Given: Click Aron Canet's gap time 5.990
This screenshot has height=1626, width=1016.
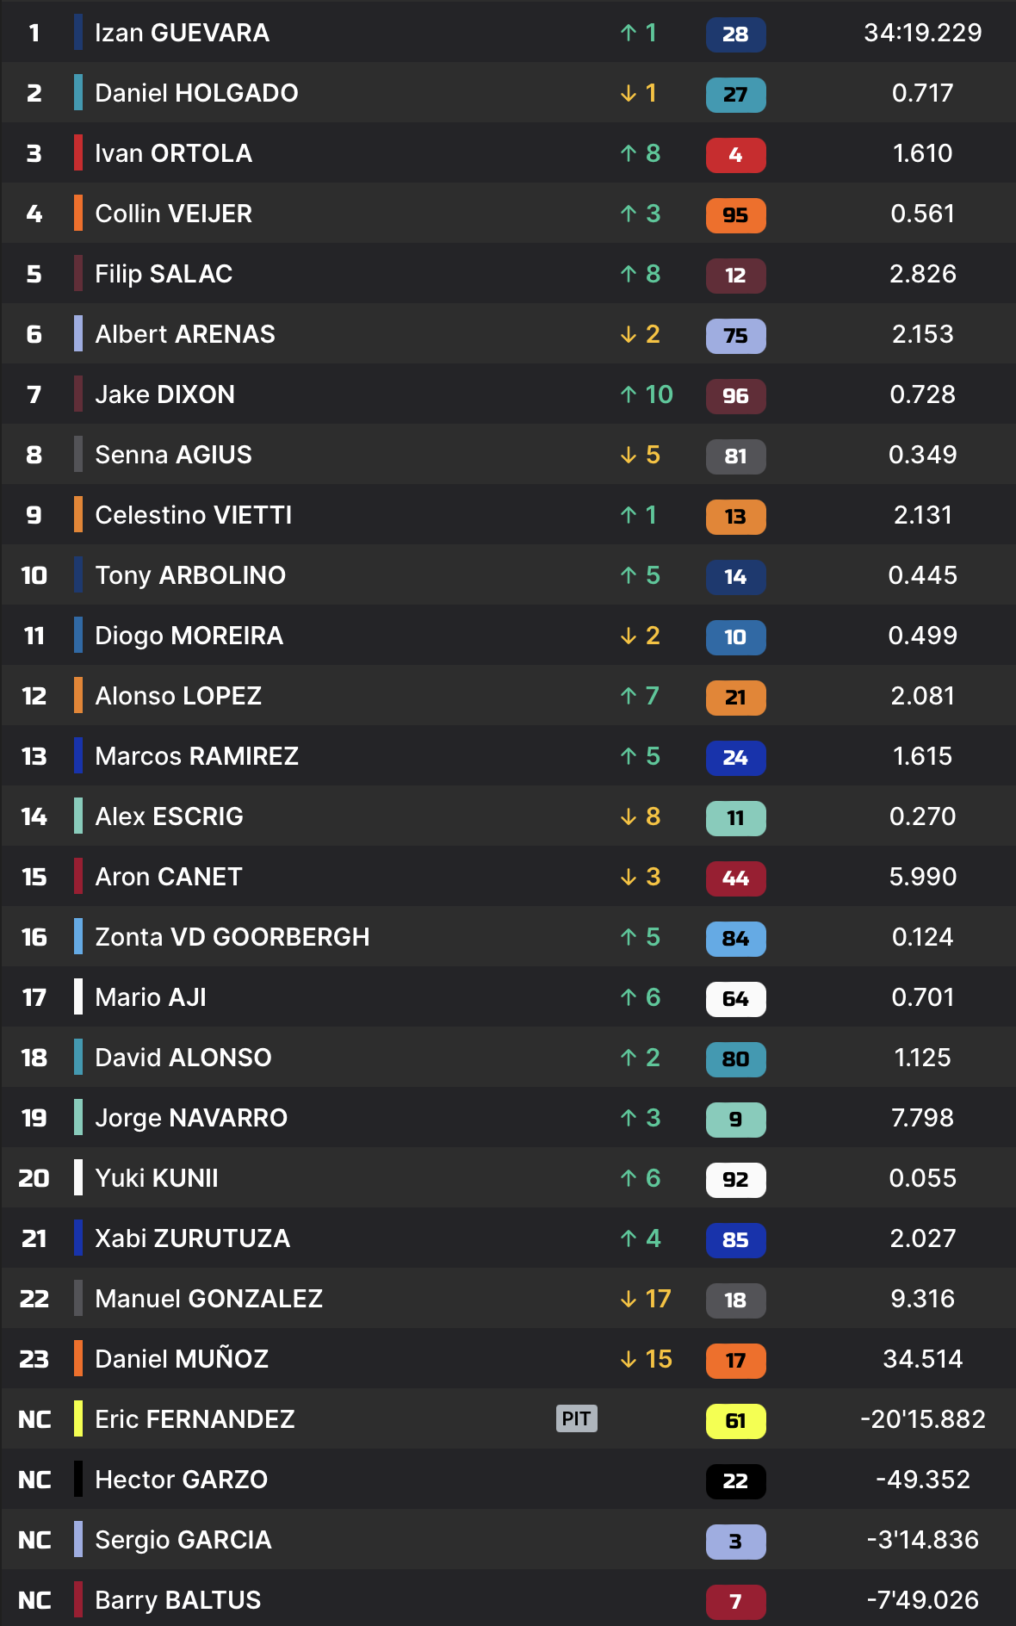Looking at the screenshot, I should [922, 877].
